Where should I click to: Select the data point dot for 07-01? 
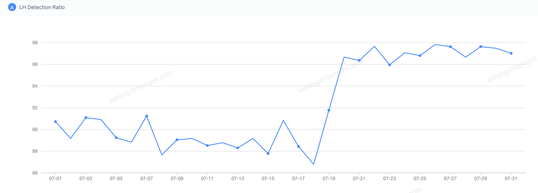56,122
